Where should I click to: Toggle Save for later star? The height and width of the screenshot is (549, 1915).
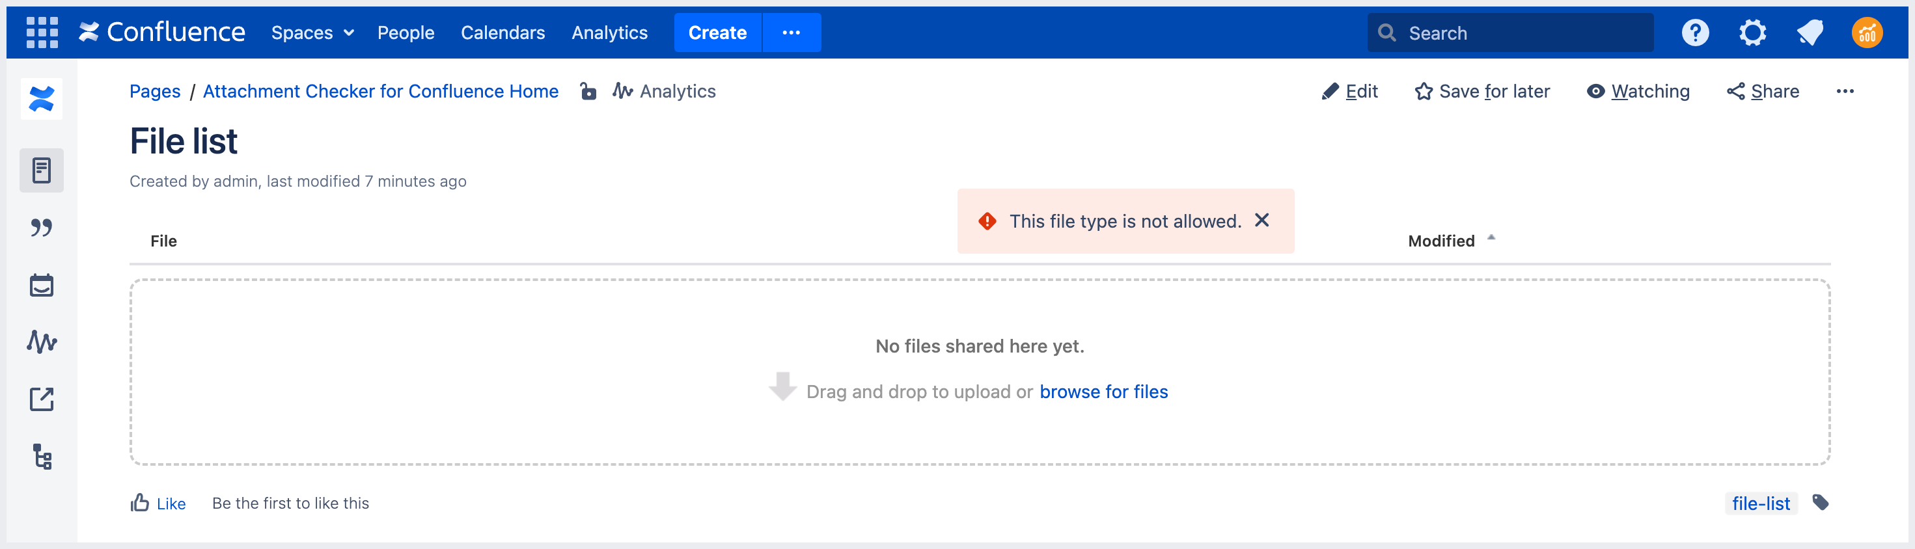[1481, 91]
